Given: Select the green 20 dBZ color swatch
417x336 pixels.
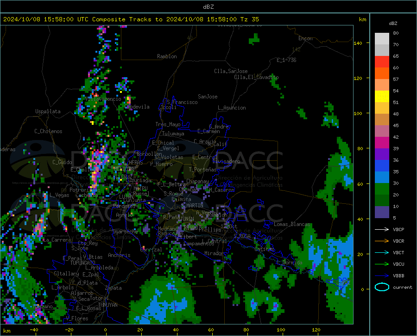Looking at the screenshot, I should tap(382, 189).
